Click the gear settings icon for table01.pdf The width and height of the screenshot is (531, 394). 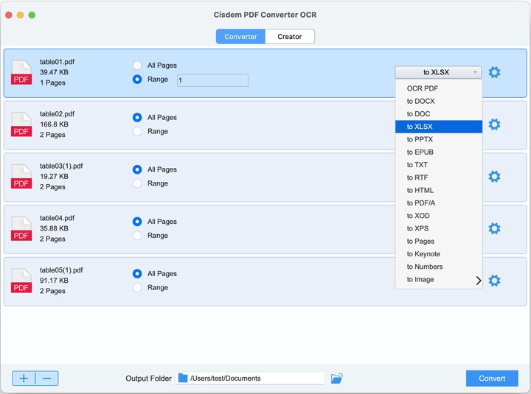(x=494, y=72)
